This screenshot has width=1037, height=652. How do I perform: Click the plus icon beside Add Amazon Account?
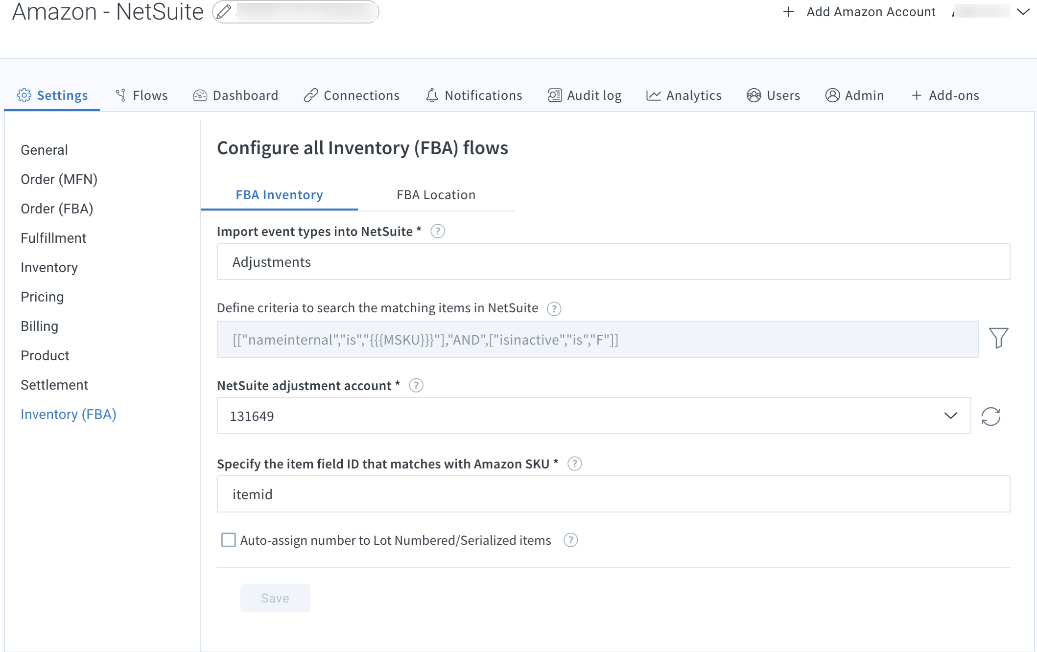coord(788,12)
